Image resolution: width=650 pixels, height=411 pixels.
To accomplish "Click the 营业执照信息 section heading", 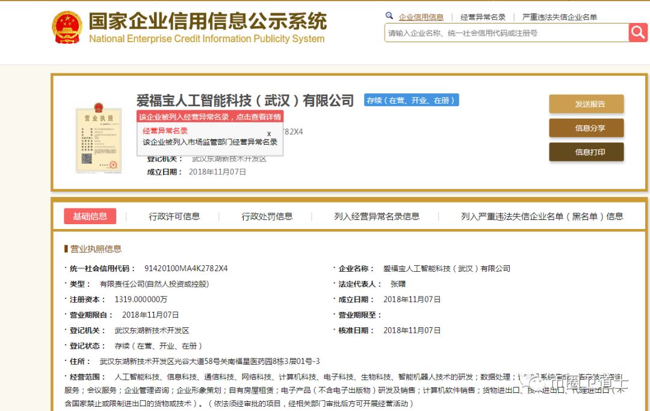I will (x=95, y=249).
